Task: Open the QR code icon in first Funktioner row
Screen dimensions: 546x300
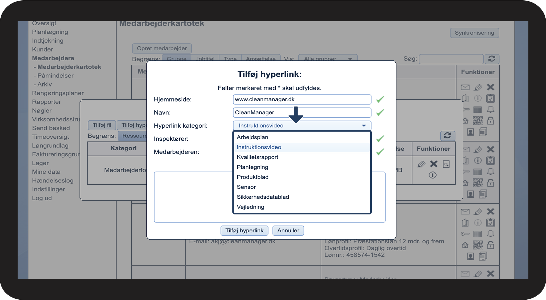Action: pos(477,121)
